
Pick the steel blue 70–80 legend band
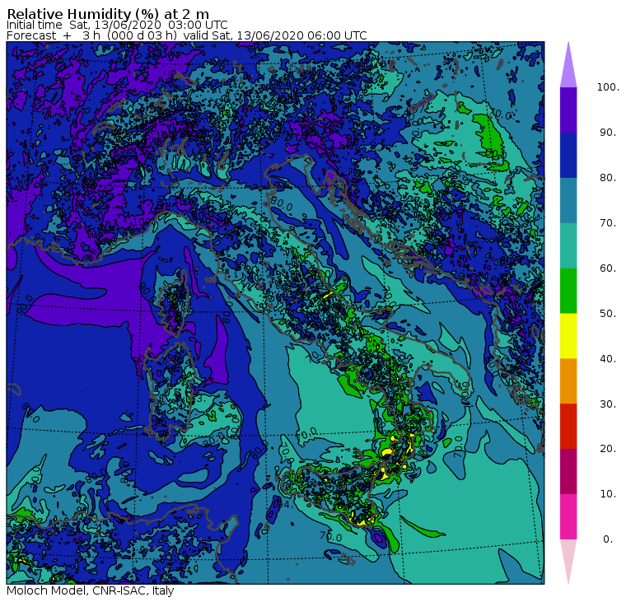tap(568, 200)
